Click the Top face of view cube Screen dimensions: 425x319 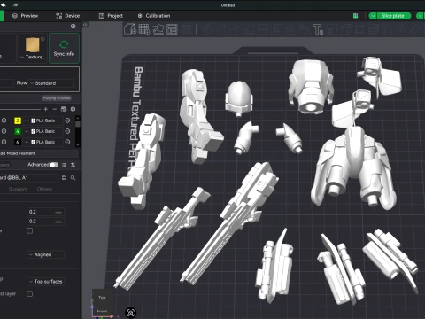point(102,298)
